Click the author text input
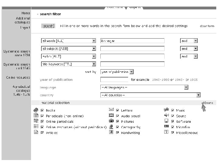The image size is (219, 164). pos(132,56)
